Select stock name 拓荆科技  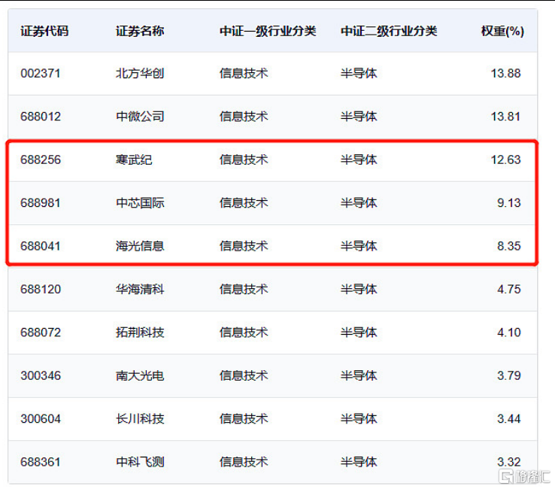point(140,333)
